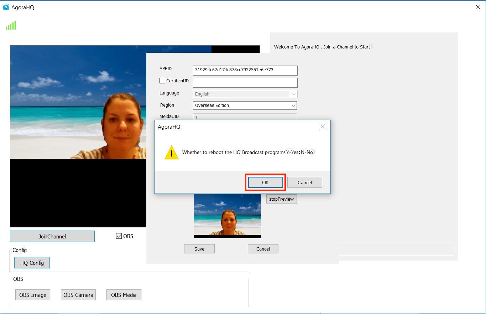This screenshot has width=486, height=314.
Task: Click the reboot HQ Broadcast program message
Action: coord(249,152)
